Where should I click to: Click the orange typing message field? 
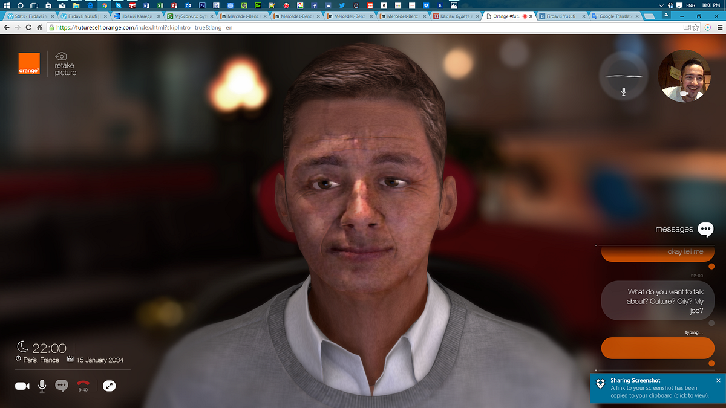(658, 348)
